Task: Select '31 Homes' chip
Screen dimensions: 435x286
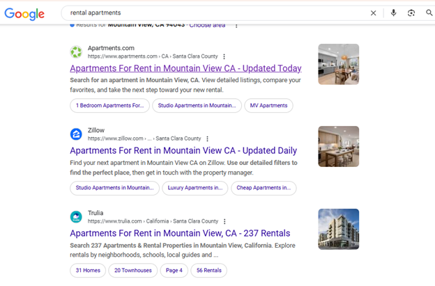Action: (x=88, y=271)
